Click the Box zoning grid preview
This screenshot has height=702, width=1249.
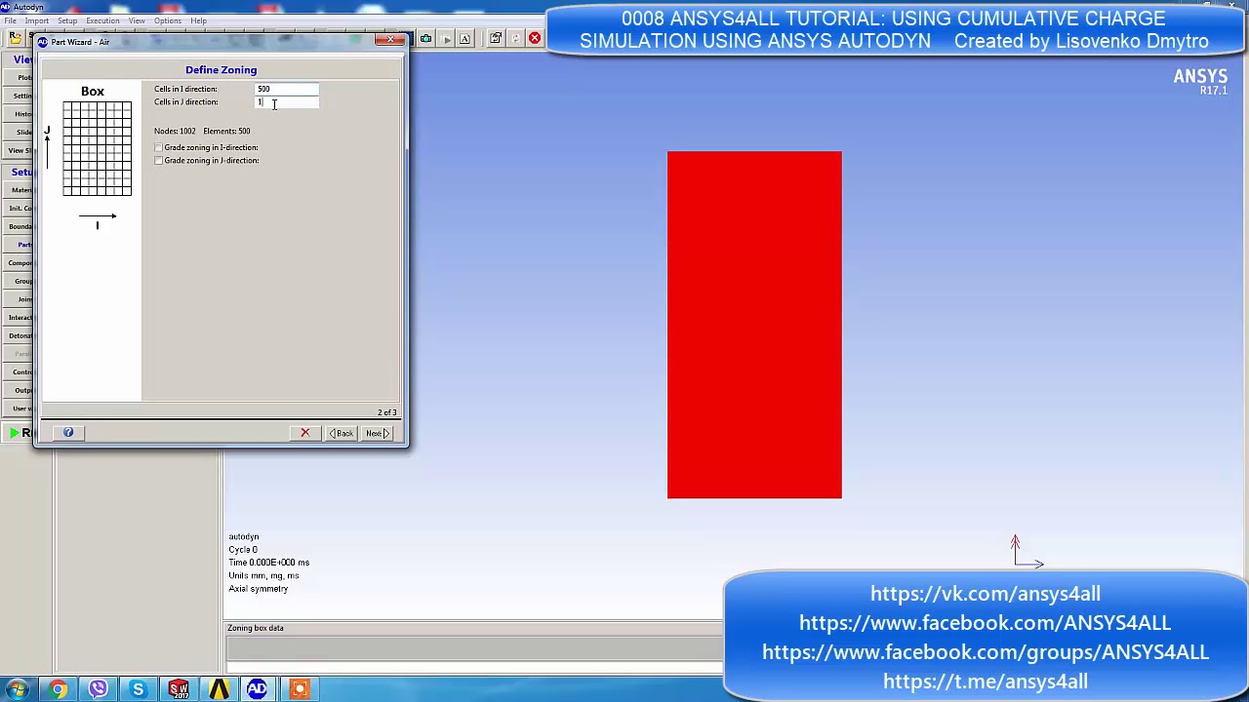97,148
